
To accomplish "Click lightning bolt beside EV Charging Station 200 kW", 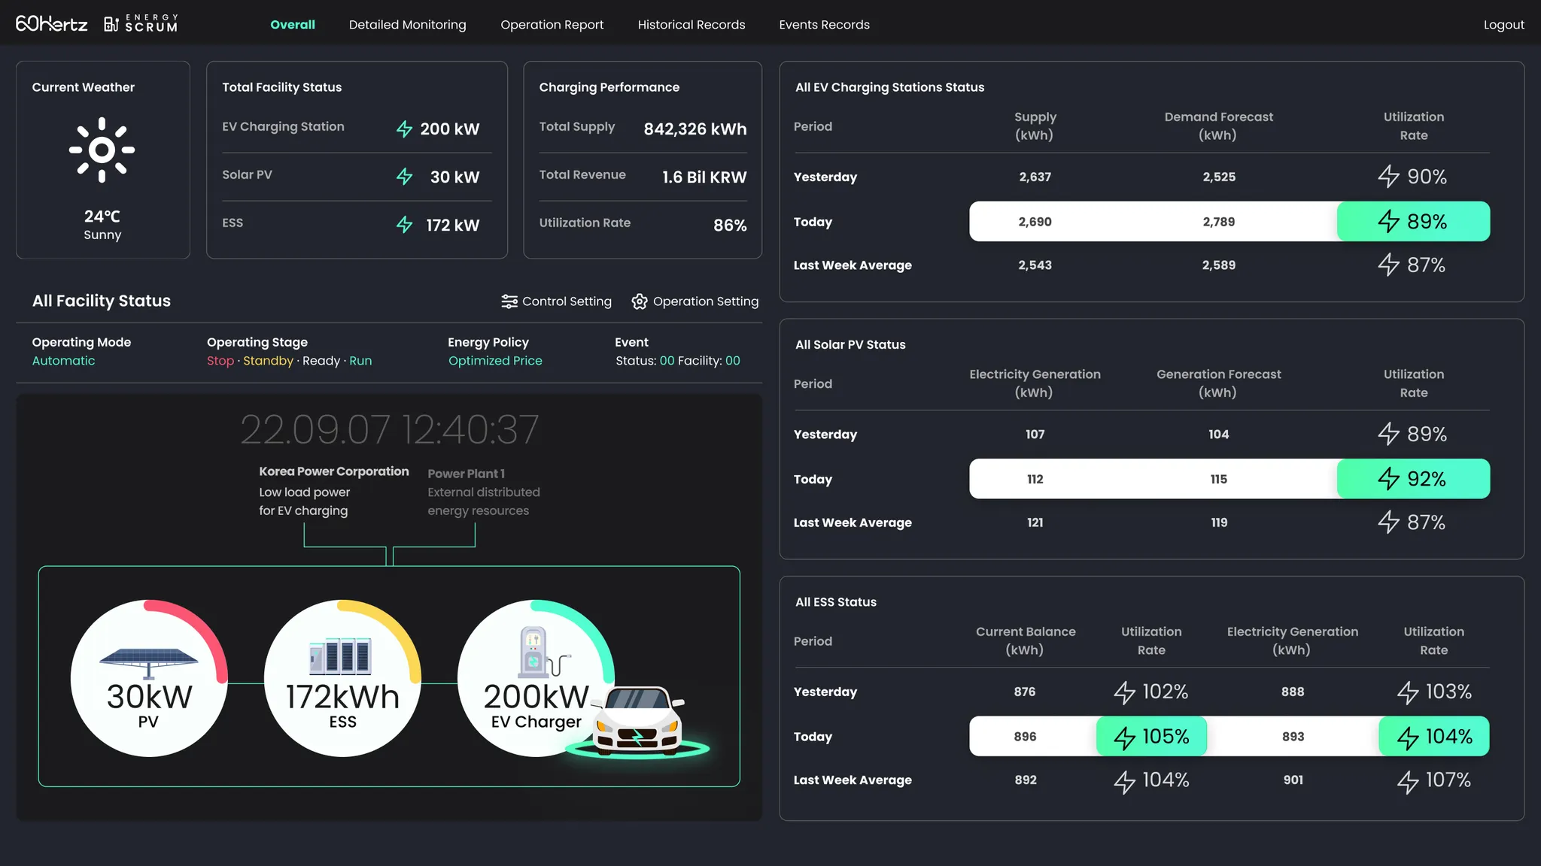I will (405, 129).
